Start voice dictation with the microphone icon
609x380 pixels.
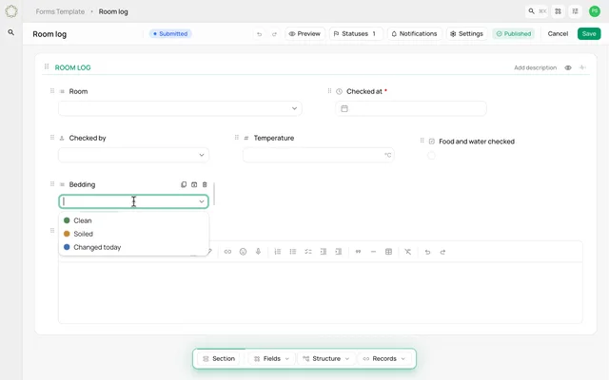(258, 252)
